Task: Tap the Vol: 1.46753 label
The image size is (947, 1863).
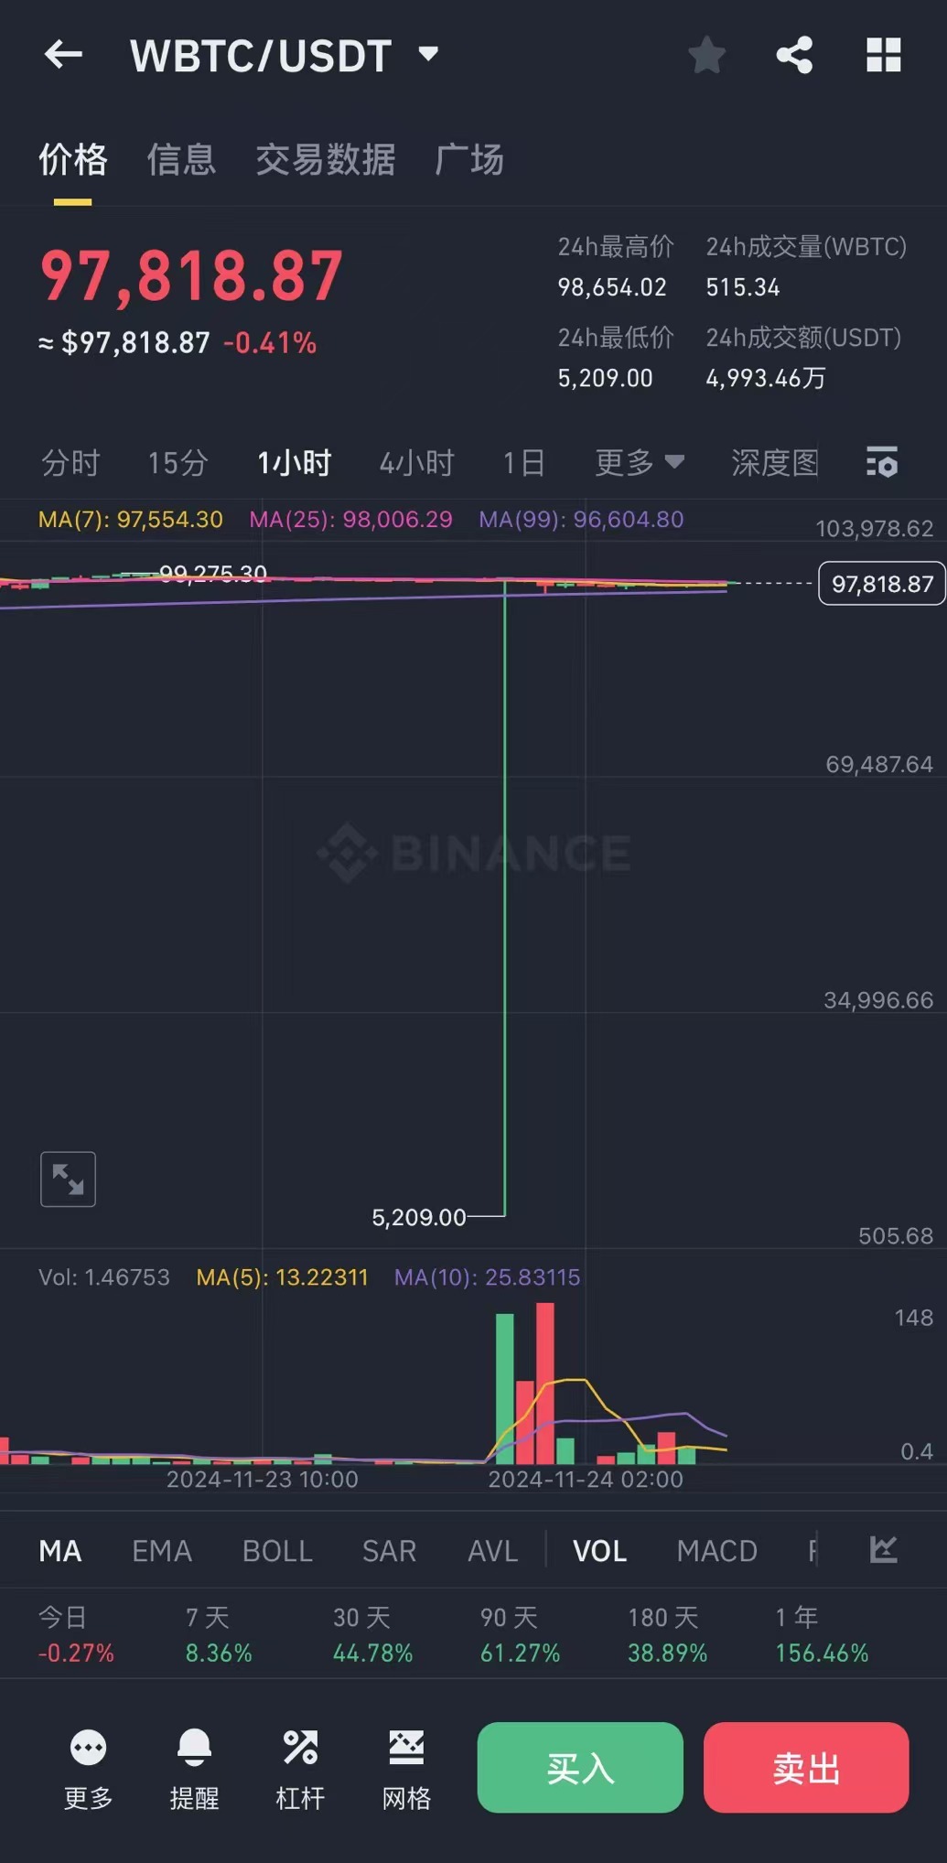Action: click(x=104, y=1277)
